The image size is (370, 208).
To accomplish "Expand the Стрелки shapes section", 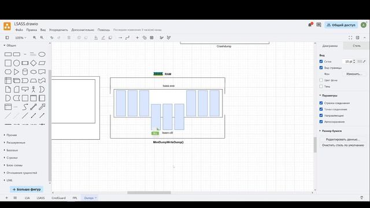I will click(x=10, y=158).
